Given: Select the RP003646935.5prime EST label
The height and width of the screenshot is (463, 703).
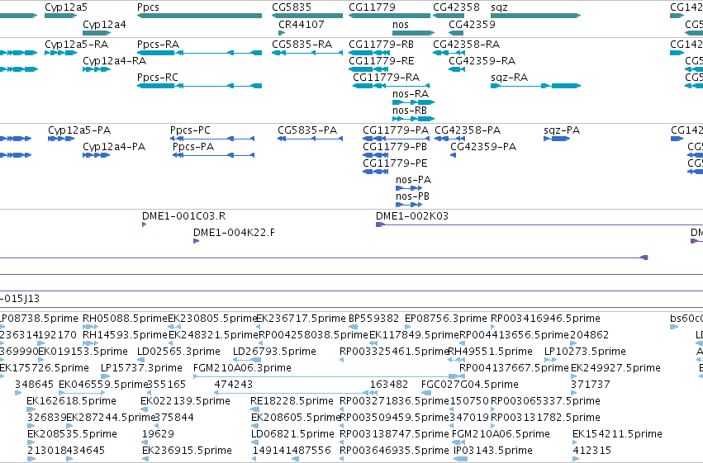Looking at the screenshot, I should click(394, 451).
